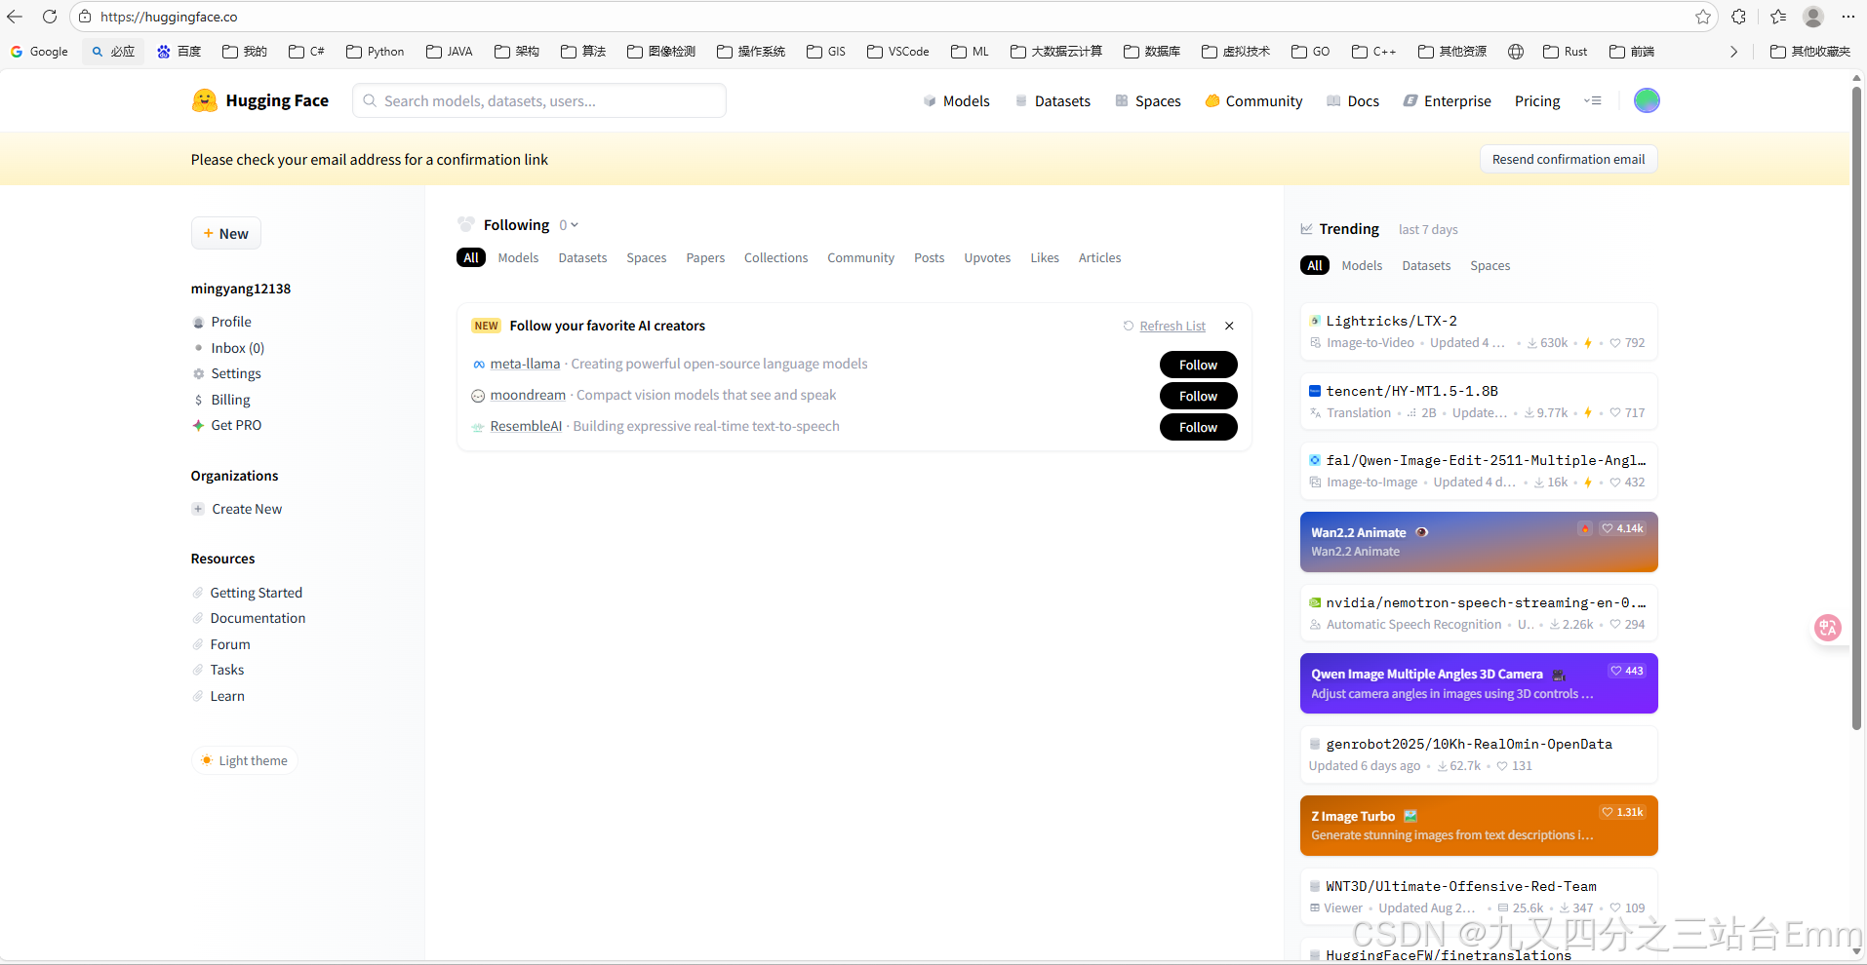This screenshot has width=1867, height=965.
Task: Open Z Image Turbo space card
Action: [1478, 826]
